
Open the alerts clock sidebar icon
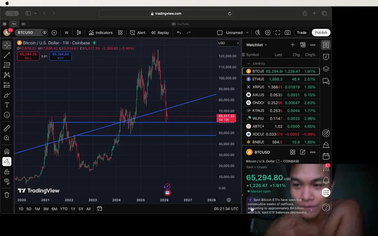click(x=326, y=57)
